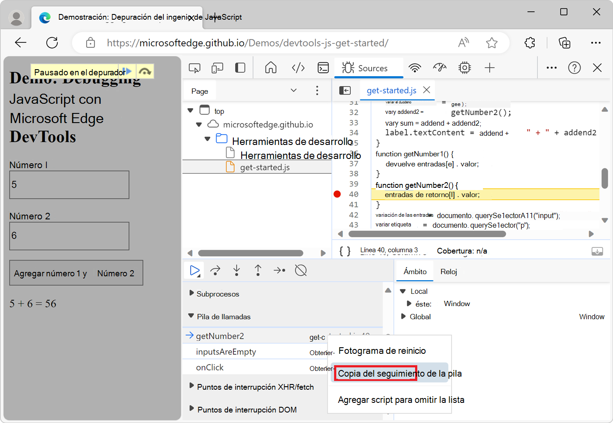Viewport: 613px width, 423px height.
Task: Click the Inspect element tool icon
Action: click(x=194, y=68)
